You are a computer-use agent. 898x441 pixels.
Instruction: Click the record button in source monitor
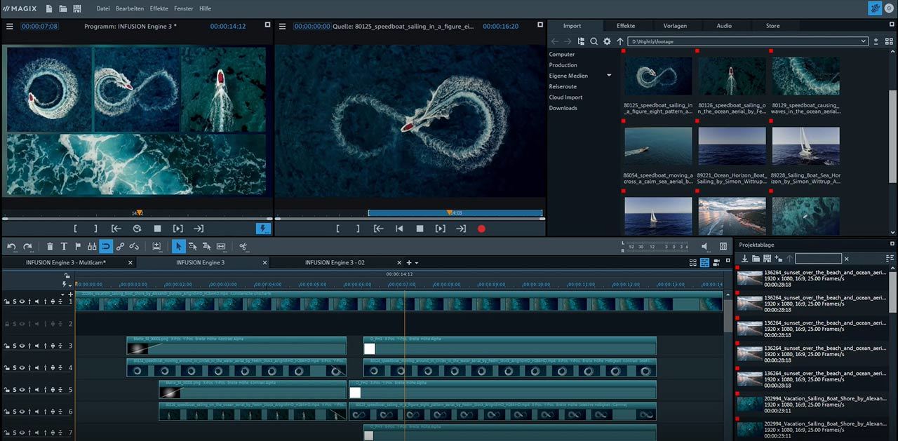pyautogui.click(x=481, y=229)
